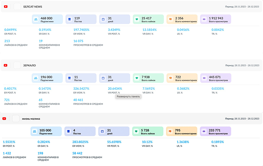Expand the БЕЛСАТ NEWS panel header
This screenshot has height=166, width=263.
pyautogui.click(x=131, y=7)
